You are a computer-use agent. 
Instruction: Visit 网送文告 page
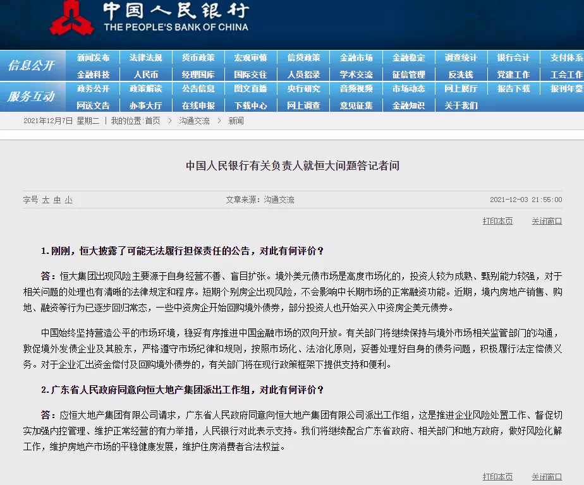click(x=93, y=105)
